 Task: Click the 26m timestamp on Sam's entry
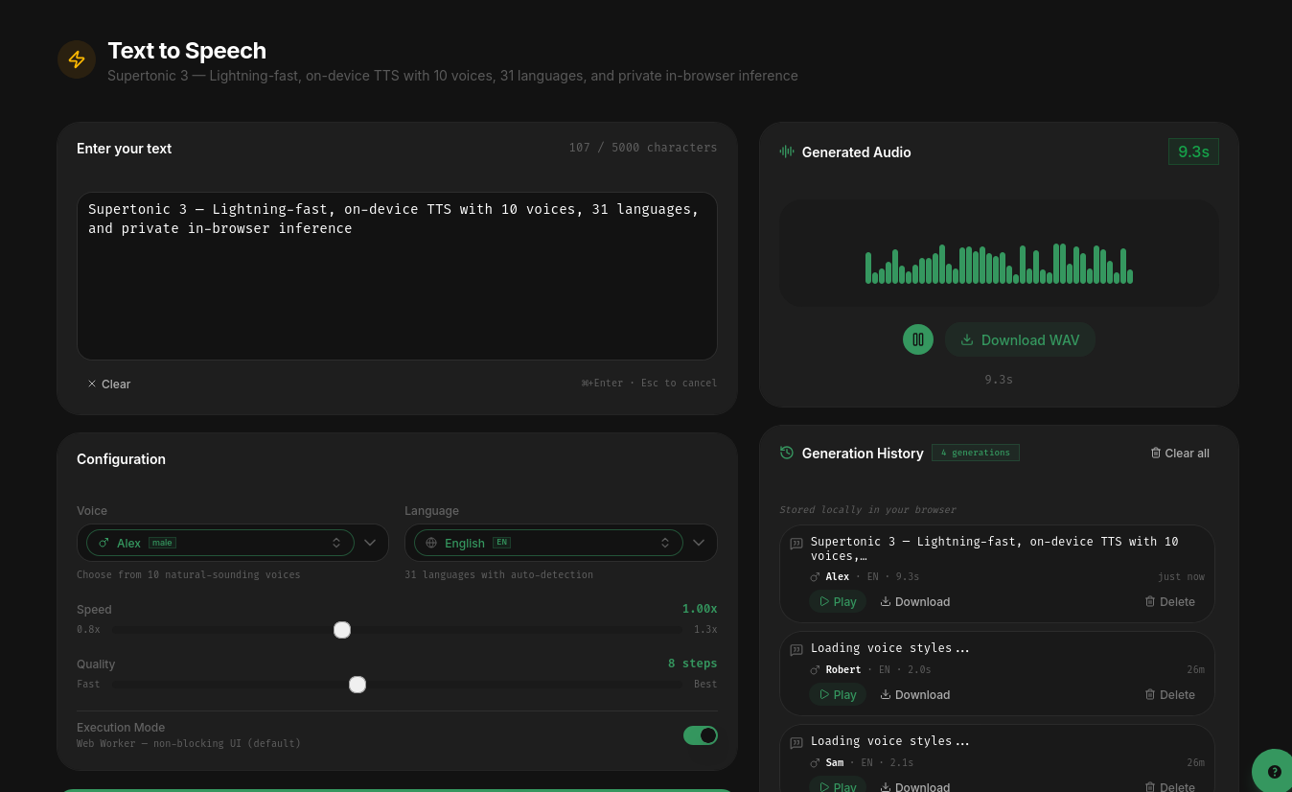click(x=1195, y=763)
